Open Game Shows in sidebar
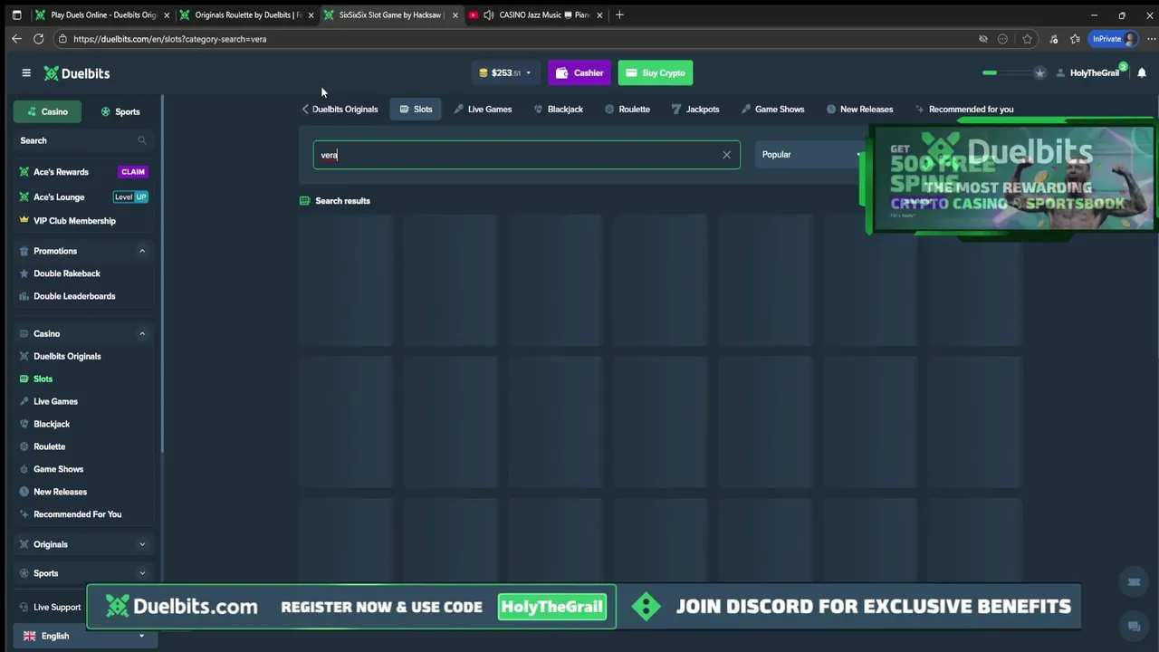 [58, 470]
